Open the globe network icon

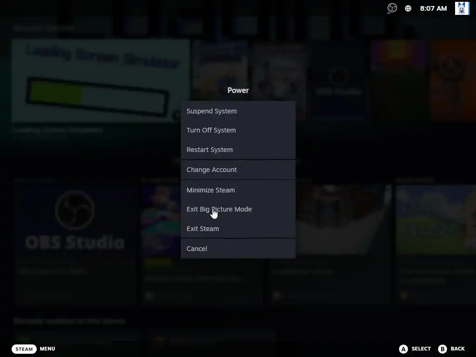pos(408,8)
